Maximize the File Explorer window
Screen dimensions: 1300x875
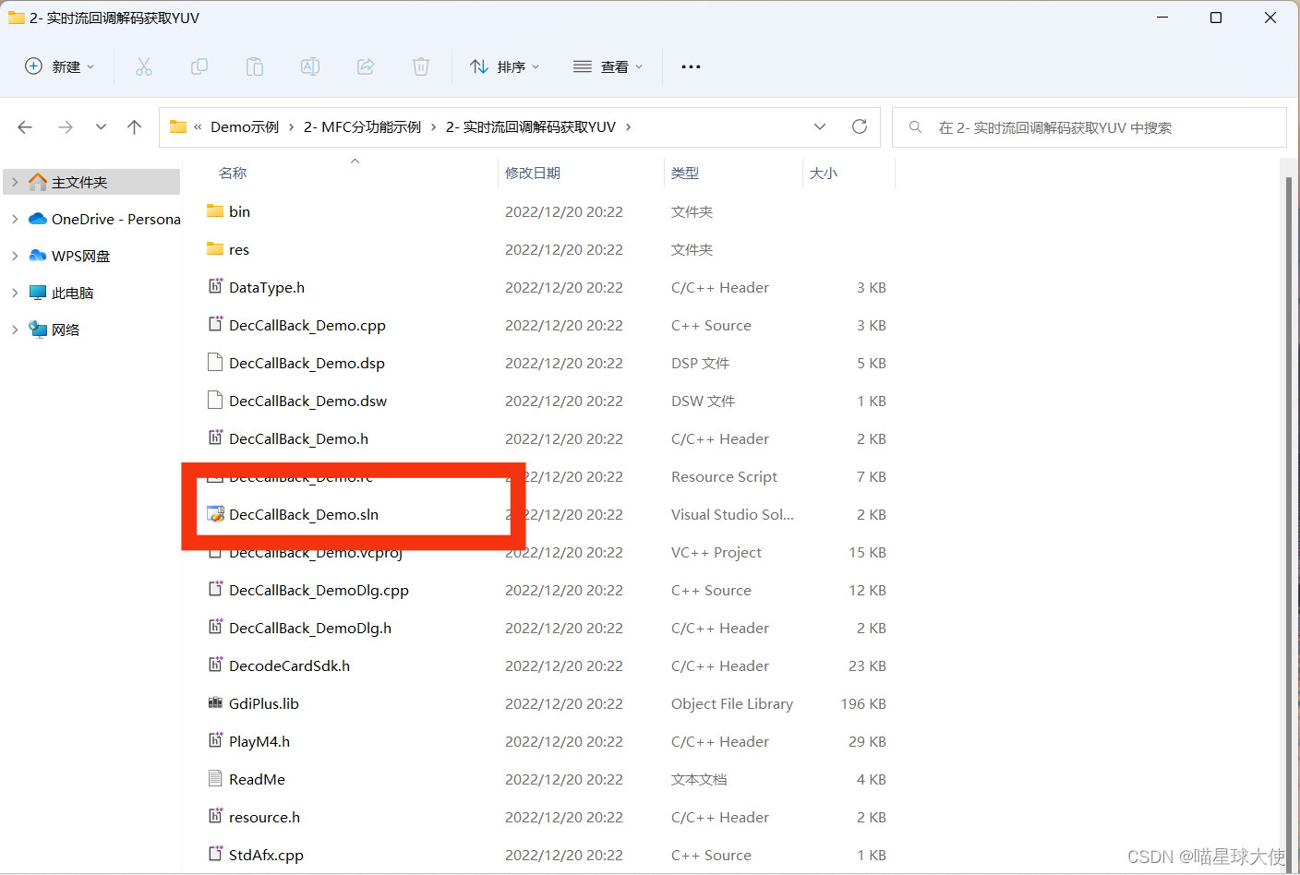click(x=1216, y=18)
